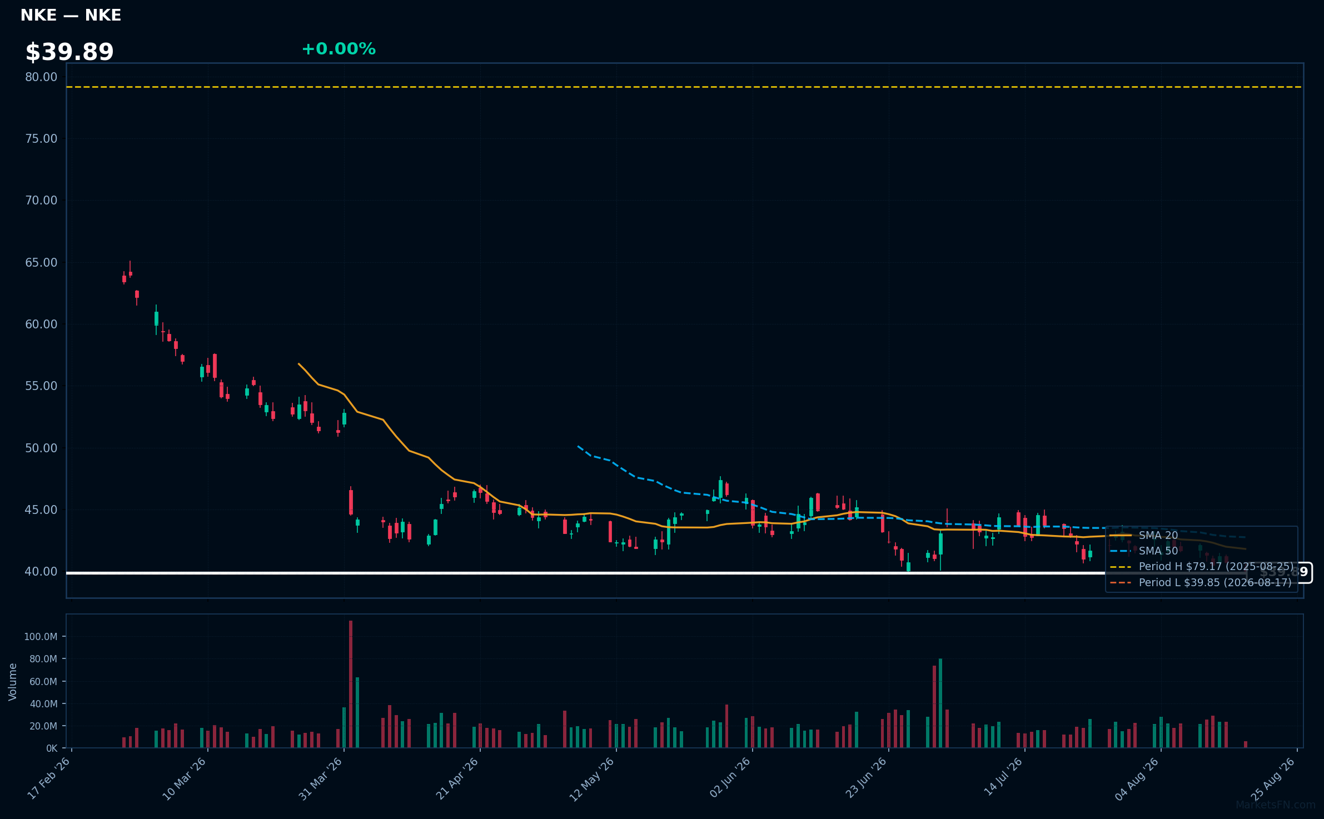Click the NKE — NKE chart title
The width and height of the screenshot is (1324, 819).
[x=71, y=15]
